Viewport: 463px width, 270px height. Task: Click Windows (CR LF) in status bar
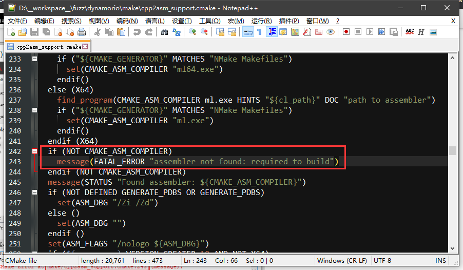(342, 261)
